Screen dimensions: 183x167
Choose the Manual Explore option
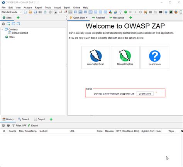125,58
